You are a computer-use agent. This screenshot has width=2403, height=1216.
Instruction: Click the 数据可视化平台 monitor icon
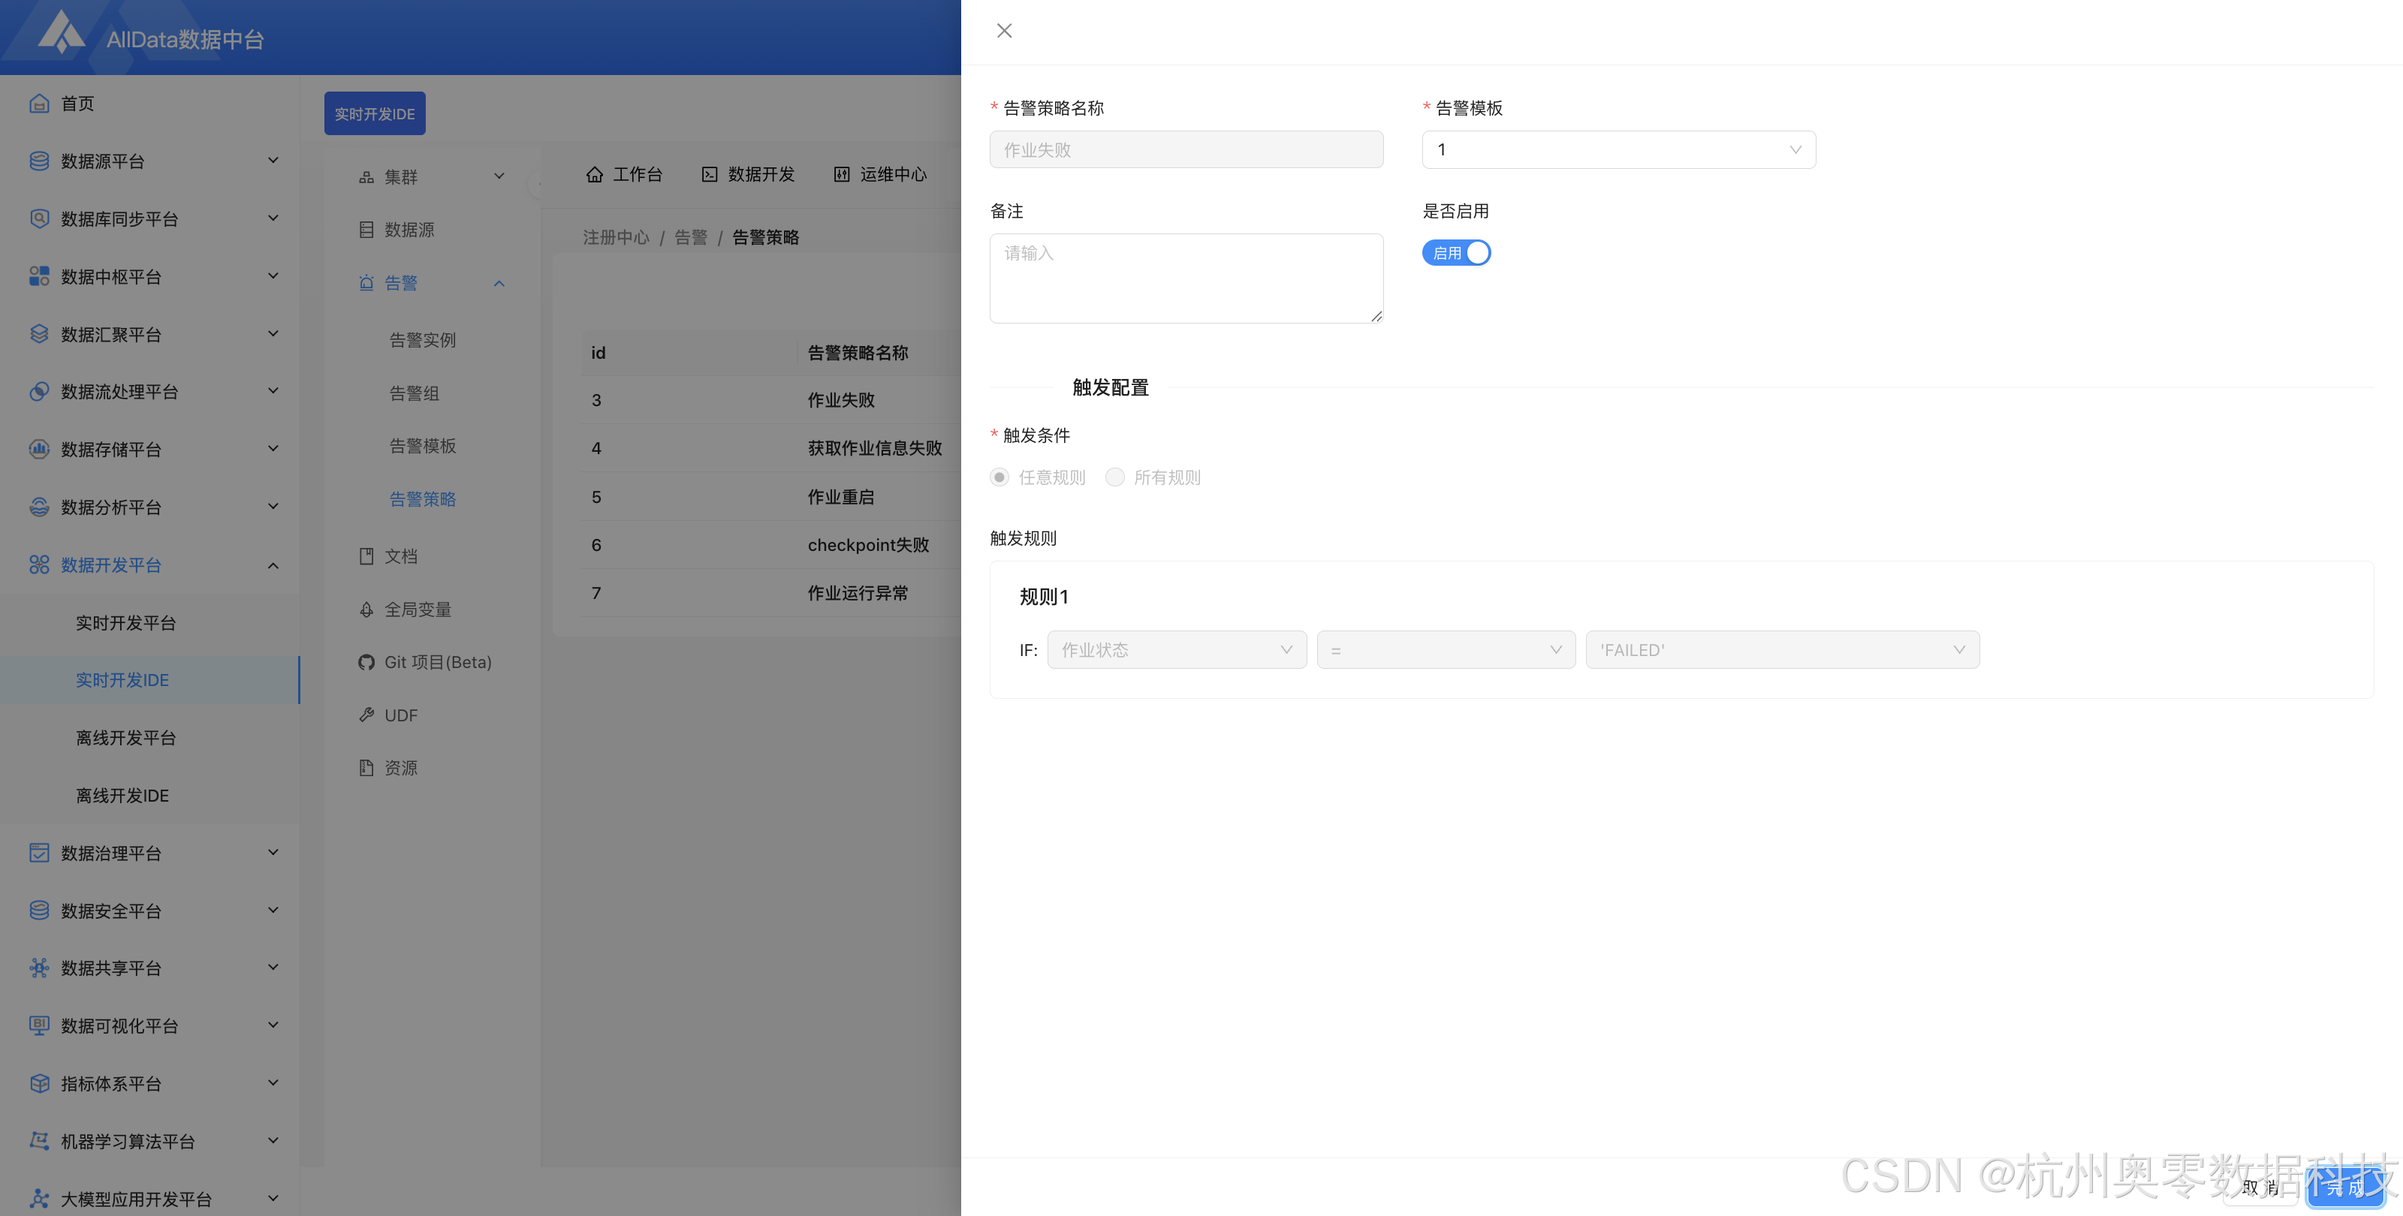click(38, 1026)
